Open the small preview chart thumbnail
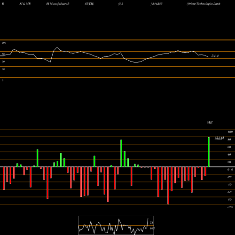This screenshot has height=235, width=235. (x=116, y=225)
